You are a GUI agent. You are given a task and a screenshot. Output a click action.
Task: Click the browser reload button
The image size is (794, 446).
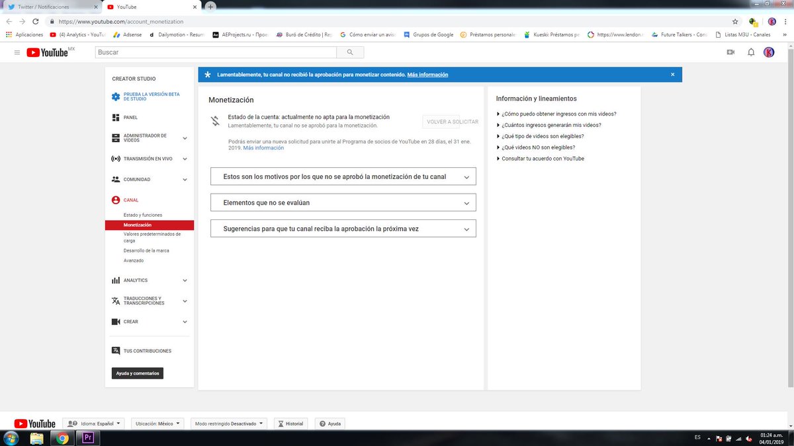(x=36, y=21)
